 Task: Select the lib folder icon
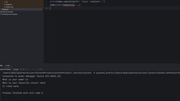[5, 2]
